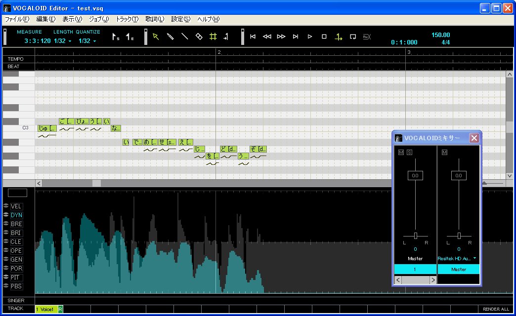This screenshot has height=316, width=516.
Task: Click the mixer's right scroll arrow
Action: pos(433,280)
